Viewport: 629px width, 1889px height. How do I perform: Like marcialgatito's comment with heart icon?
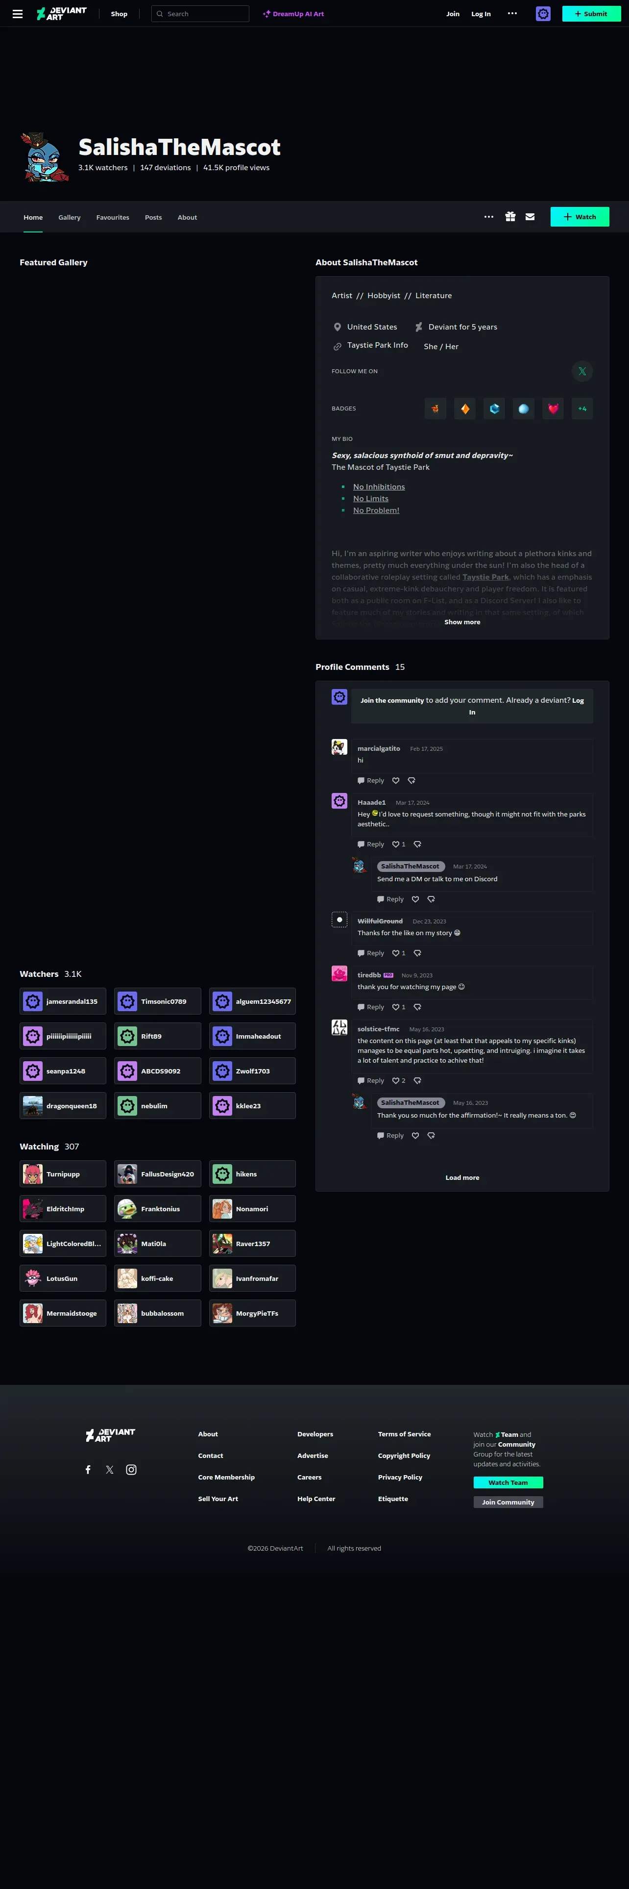click(396, 780)
